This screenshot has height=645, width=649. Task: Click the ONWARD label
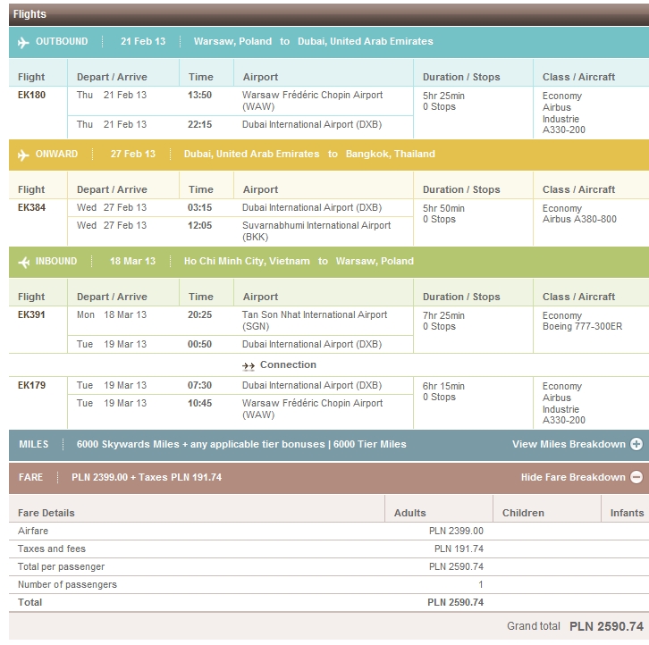[x=56, y=154]
